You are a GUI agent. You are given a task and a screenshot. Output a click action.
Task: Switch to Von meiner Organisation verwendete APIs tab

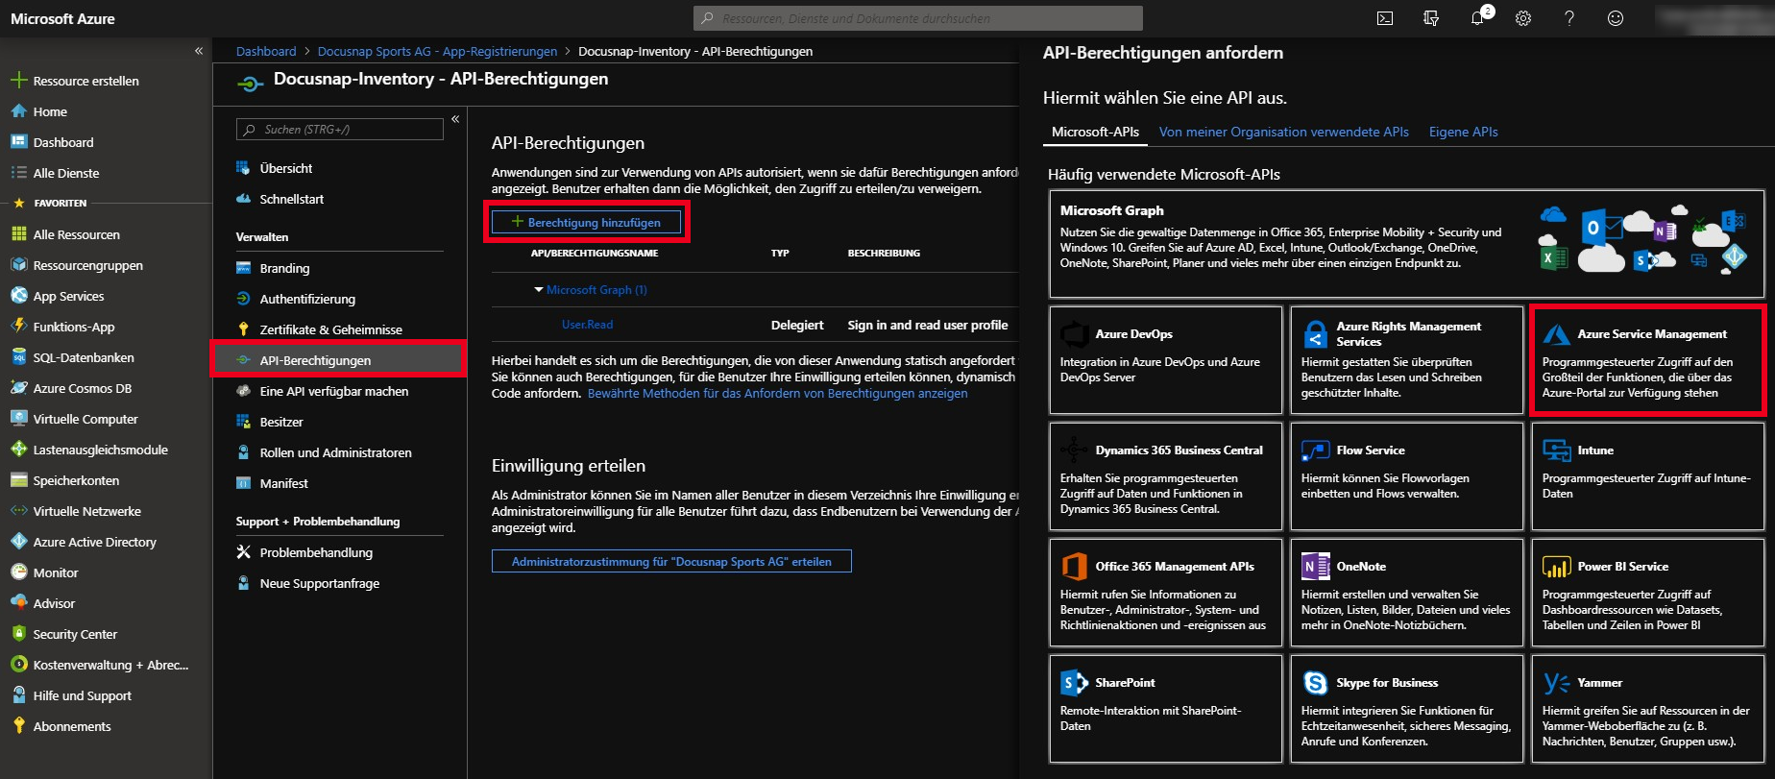click(1283, 132)
